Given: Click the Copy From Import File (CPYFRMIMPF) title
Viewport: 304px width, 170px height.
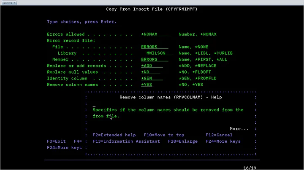Looking at the screenshot, I should (x=152, y=9).
